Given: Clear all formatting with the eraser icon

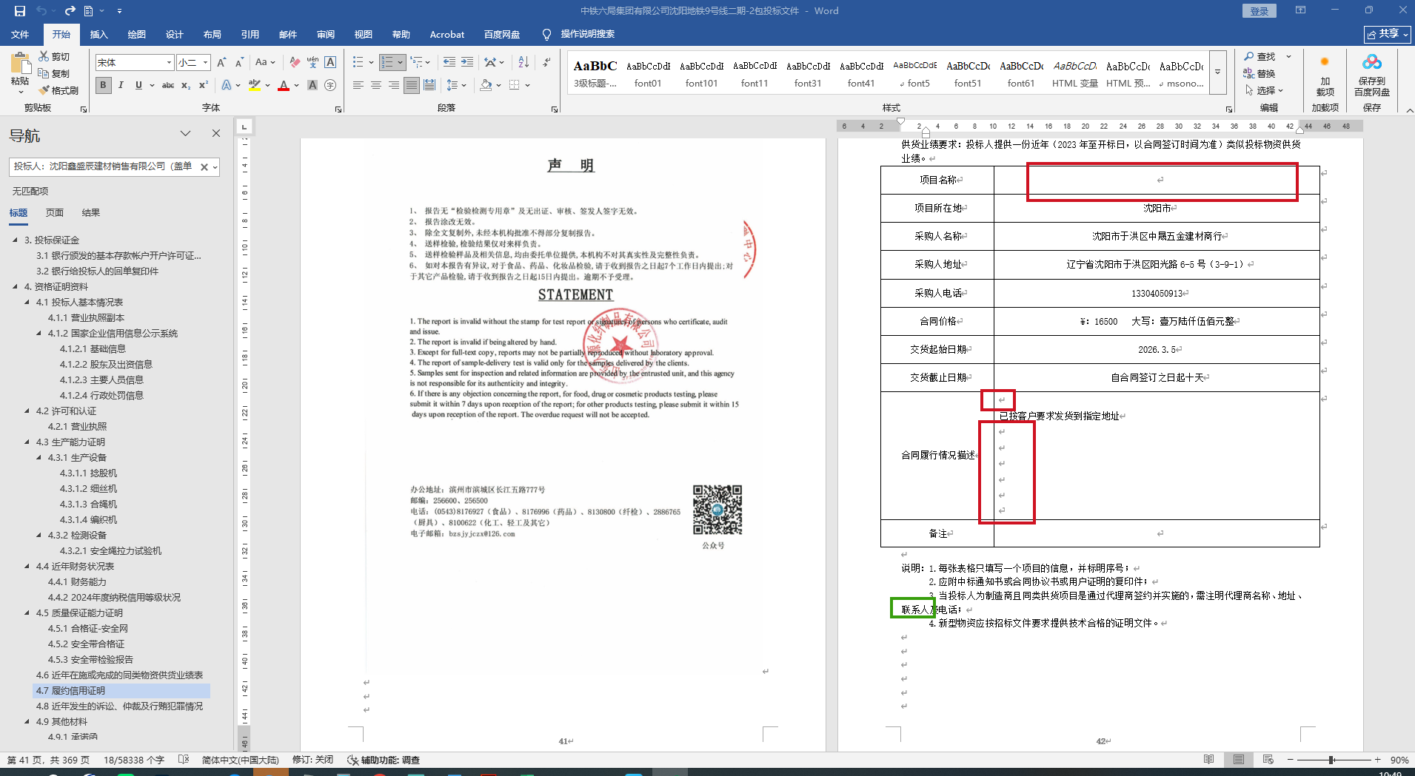Looking at the screenshot, I should pos(295,63).
